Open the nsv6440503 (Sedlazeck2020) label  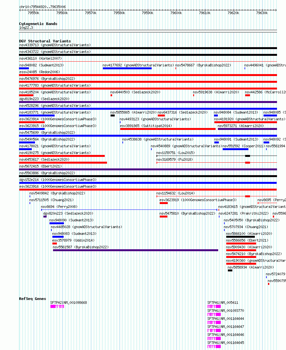tap(135, 92)
